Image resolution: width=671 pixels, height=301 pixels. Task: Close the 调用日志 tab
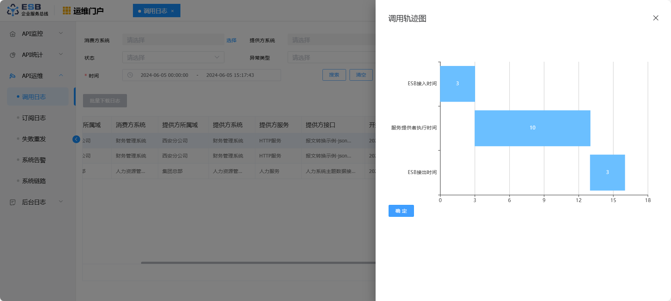pyautogui.click(x=172, y=11)
